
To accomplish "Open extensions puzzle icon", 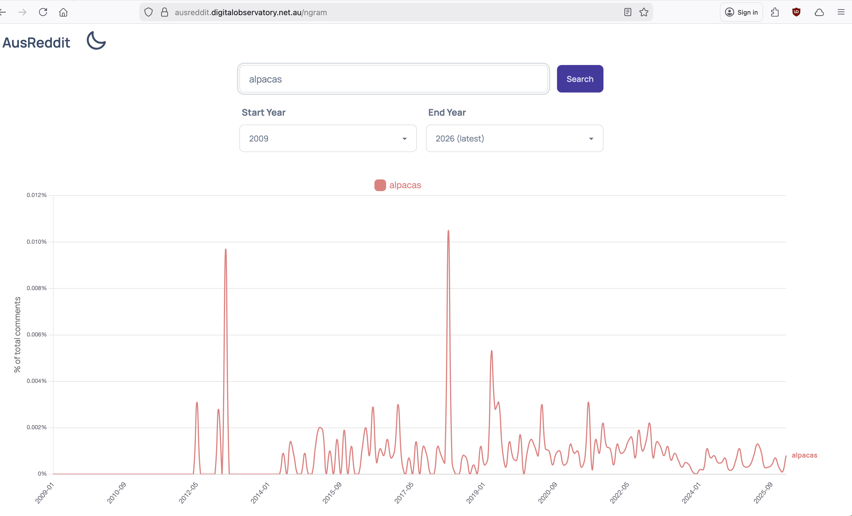I will (775, 12).
